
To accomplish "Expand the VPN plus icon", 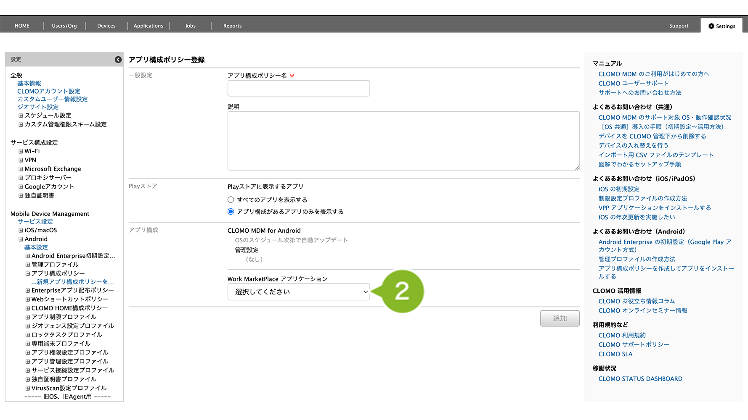I will tap(21, 160).
